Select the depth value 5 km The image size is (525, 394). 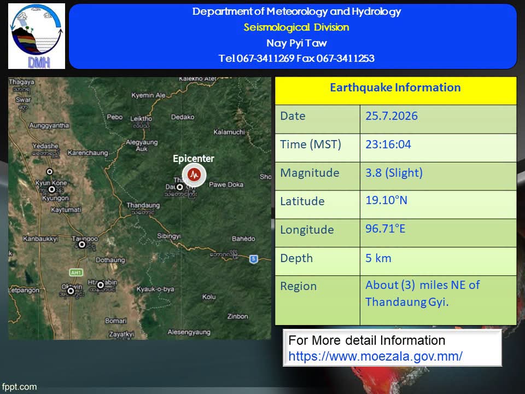pyautogui.click(x=378, y=258)
